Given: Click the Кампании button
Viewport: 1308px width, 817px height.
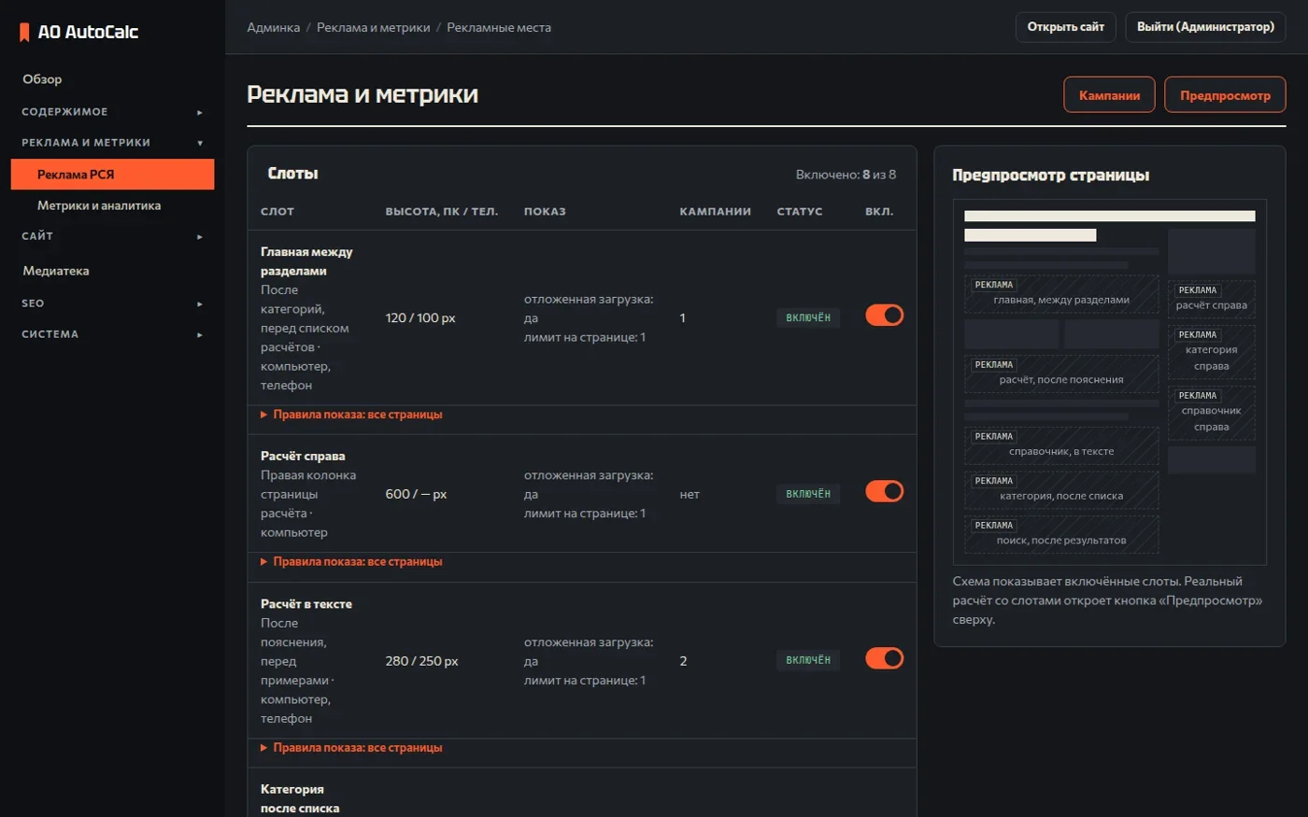Looking at the screenshot, I should (x=1109, y=95).
